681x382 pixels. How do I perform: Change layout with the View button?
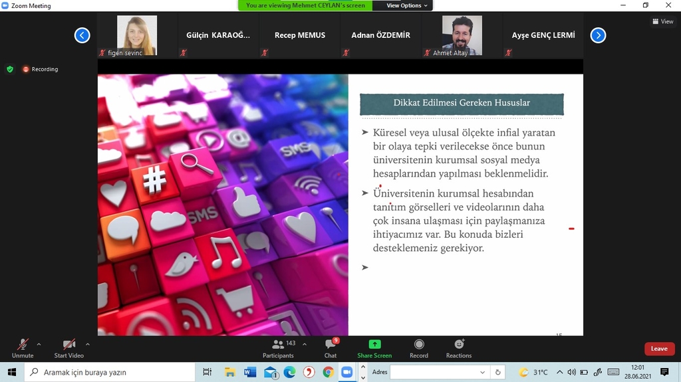pyautogui.click(x=663, y=21)
